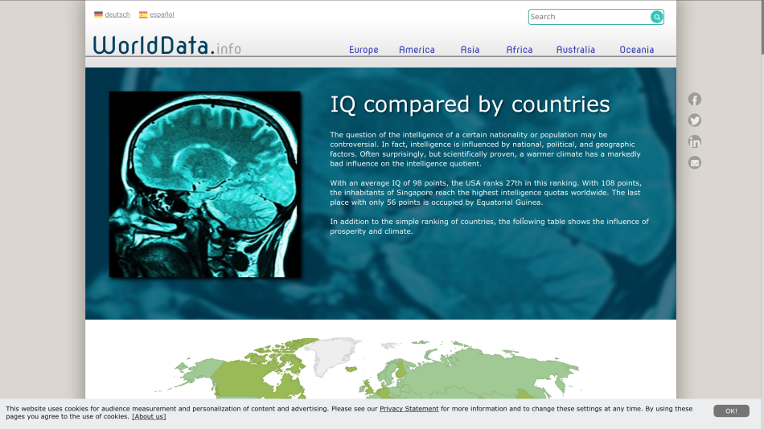Screen dimensions: 764x429
Task: Open the About us link
Action: [x=149, y=417]
